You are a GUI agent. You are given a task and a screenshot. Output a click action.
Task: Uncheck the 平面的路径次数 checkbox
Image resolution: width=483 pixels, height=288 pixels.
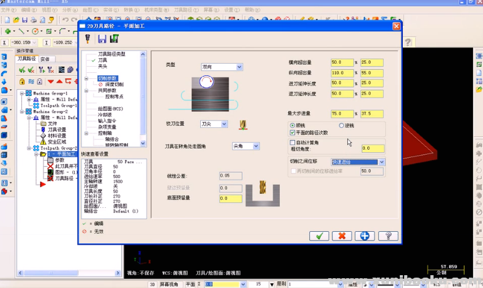(x=293, y=133)
